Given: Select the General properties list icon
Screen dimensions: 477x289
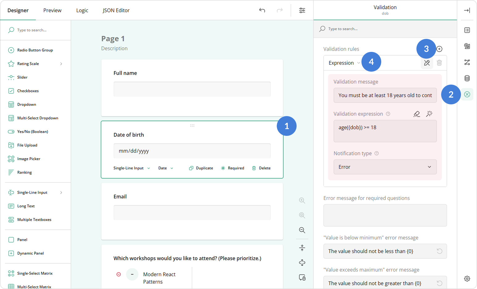Looking at the screenshot, I should coord(467,30).
